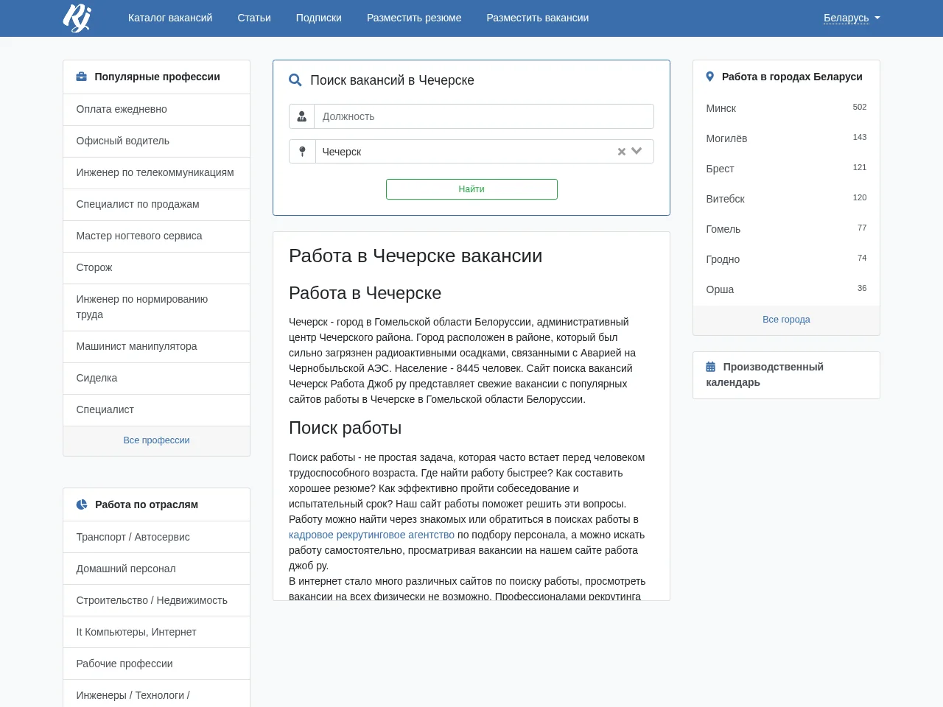Open It Компьютеры, Интернет industry
Screen dimensions: 943x707
(156, 632)
